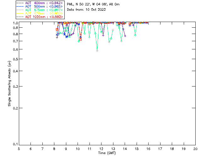201x161 pixels.
Task: Click the AOT 870nm legend entry
Action: click(x=40, y=13)
